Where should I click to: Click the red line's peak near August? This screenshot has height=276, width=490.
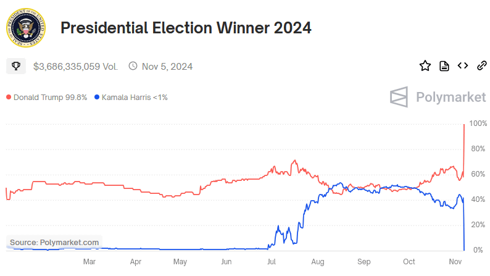click(x=294, y=161)
